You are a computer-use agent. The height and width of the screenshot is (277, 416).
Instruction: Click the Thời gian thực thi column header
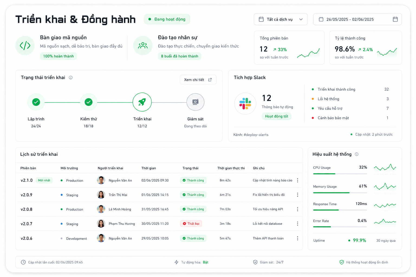231,168
